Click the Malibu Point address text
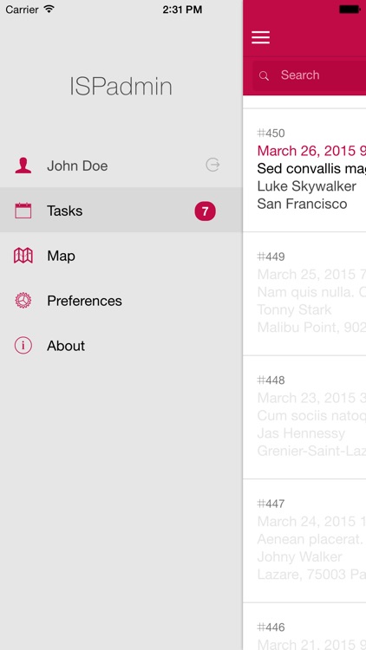This screenshot has height=650, width=366. click(311, 327)
